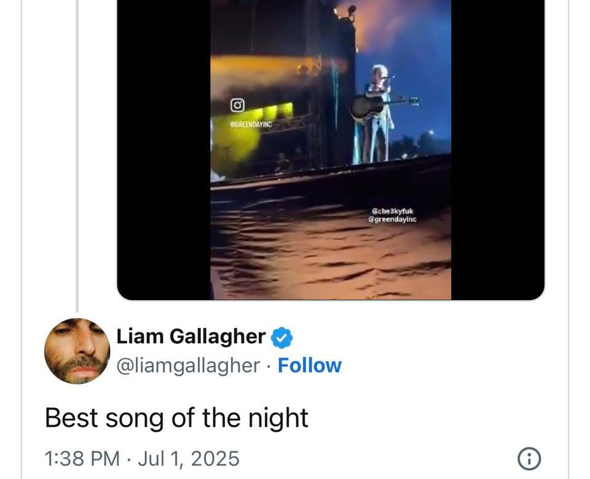Click the lowercase @greendayinc credit text
Image resolution: width=590 pixels, height=479 pixels.
393,219
